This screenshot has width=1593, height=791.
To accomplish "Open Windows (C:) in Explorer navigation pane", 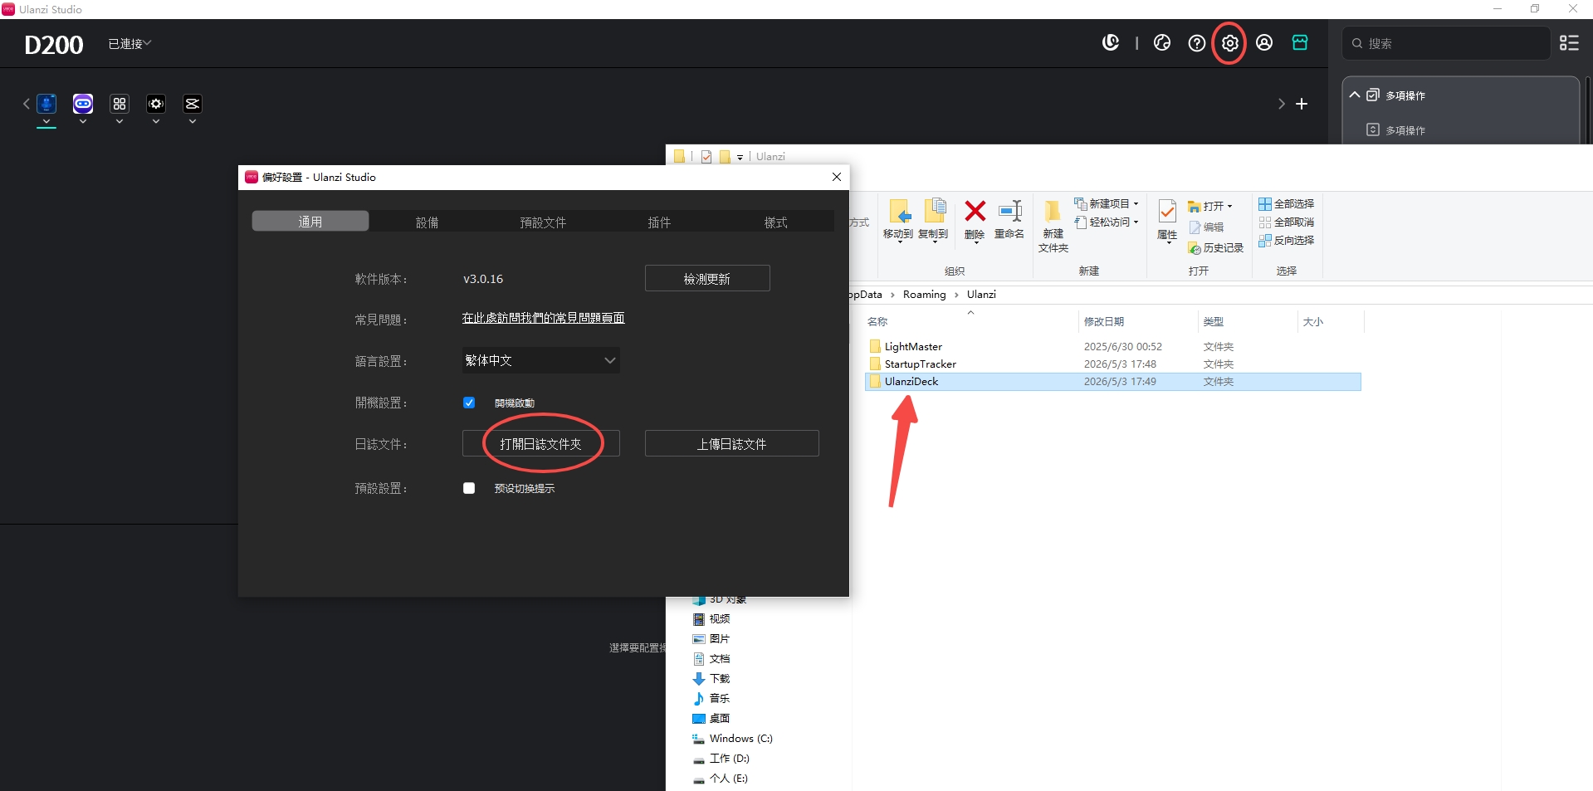I will click(732, 738).
